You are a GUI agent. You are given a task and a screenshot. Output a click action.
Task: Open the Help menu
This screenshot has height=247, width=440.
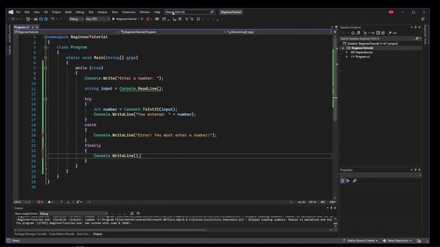click(157, 12)
